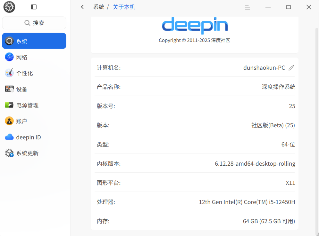The width and height of the screenshot is (319, 236).
Task: Open the hamburger main menu
Action: pyautogui.click(x=247, y=7)
